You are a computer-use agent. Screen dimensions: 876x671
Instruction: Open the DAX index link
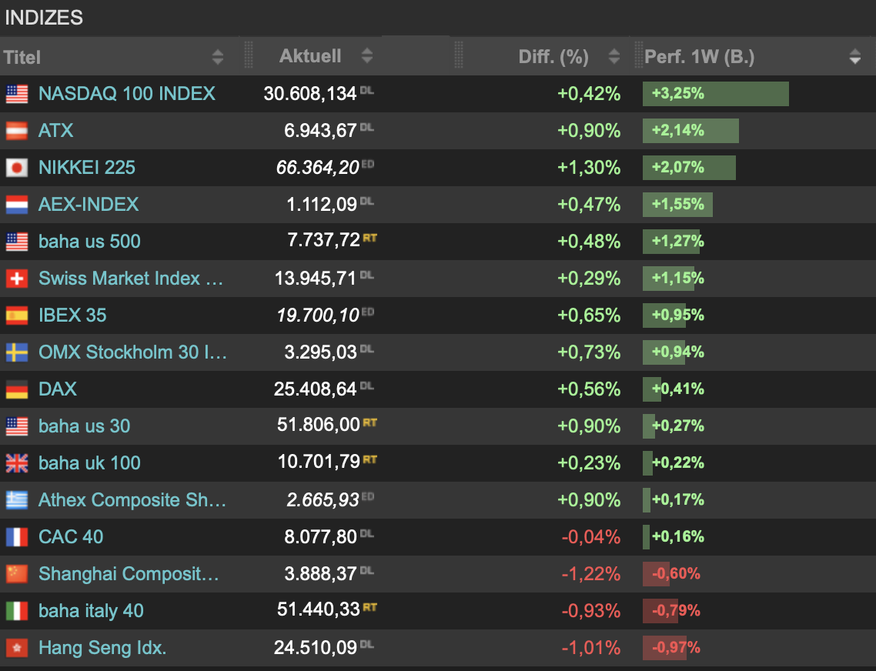point(58,389)
